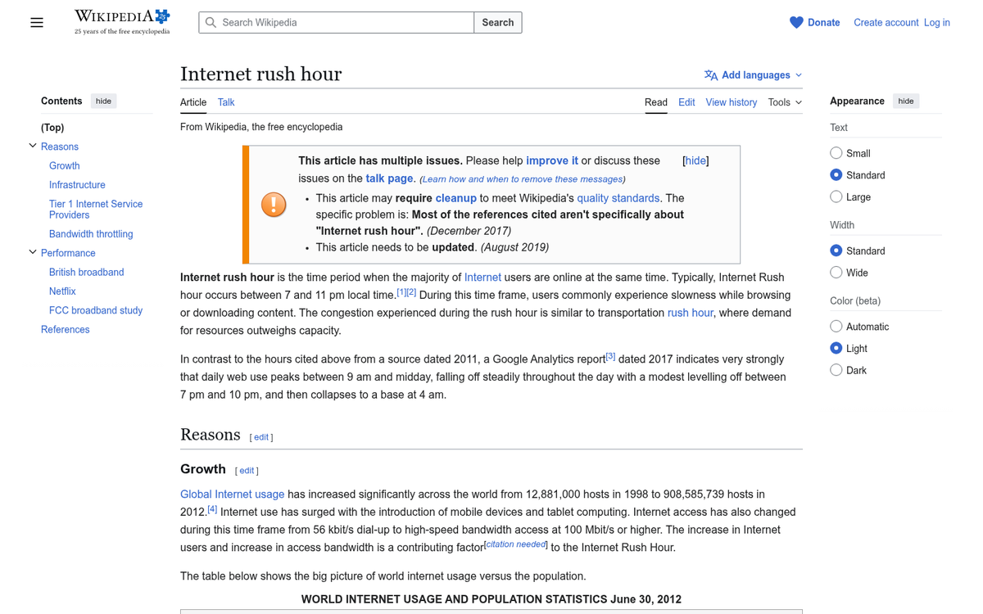Screen dimensions: 983x614
Task: Open the Tools dropdown
Action: (784, 102)
